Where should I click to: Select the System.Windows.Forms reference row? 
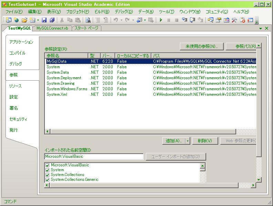[x=150, y=89]
